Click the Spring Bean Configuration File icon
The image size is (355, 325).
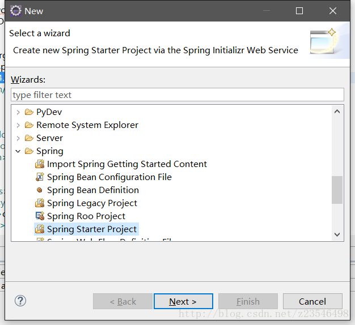tap(40, 177)
